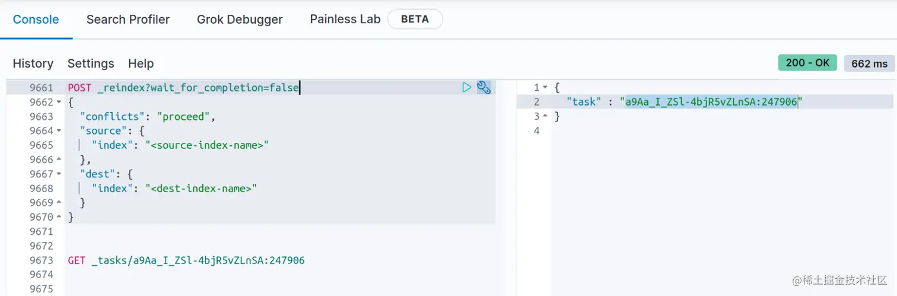Click the Help button

tap(141, 63)
